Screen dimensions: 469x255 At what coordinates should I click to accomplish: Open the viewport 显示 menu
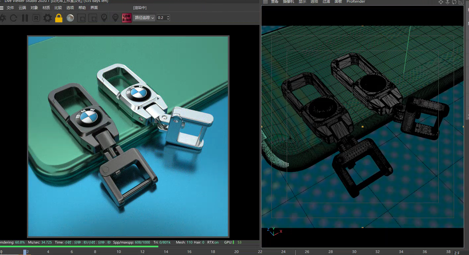302,2
